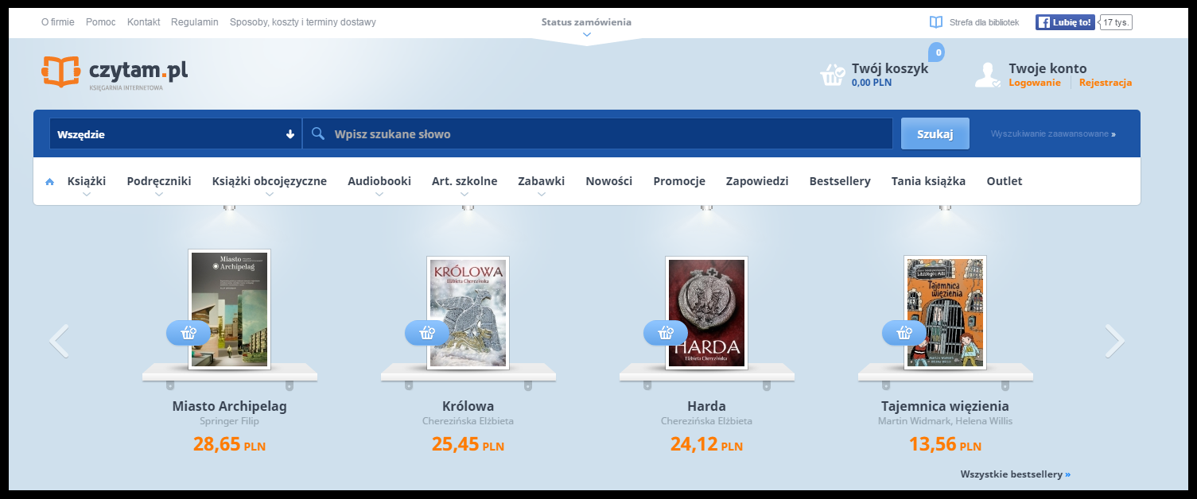Image resolution: width=1197 pixels, height=499 pixels.
Task: Open the Bestsellery menu item
Action: (839, 181)
